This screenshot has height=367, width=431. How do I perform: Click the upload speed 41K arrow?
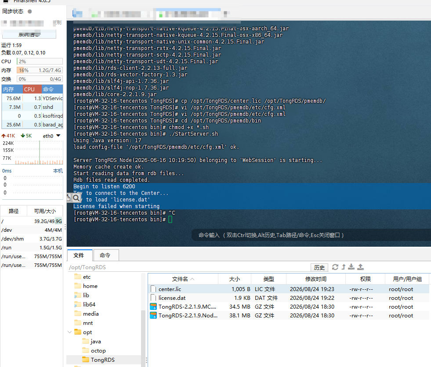tap(4, 136)
